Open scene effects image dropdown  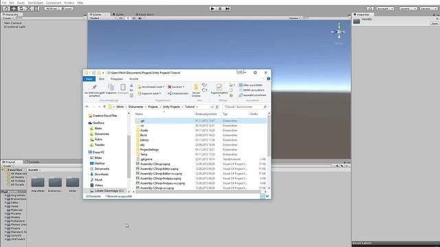tap(141, 19)
